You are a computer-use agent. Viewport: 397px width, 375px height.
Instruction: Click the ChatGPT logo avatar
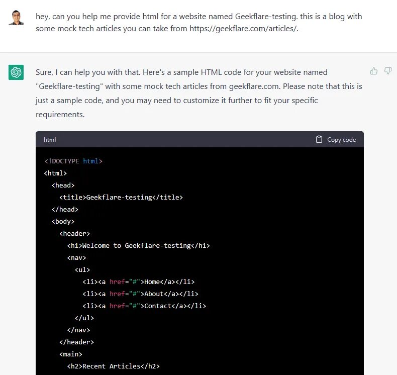(16, 72)
